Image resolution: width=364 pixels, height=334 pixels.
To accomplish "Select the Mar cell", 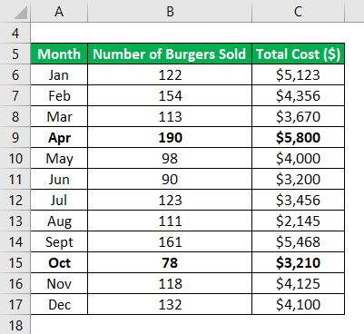I will point(59,116).
